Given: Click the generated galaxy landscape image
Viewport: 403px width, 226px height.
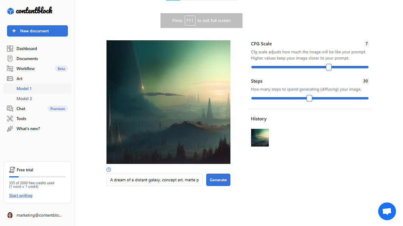Looking at the screenshot, I should pyautogui.click(x=168, y=102).
